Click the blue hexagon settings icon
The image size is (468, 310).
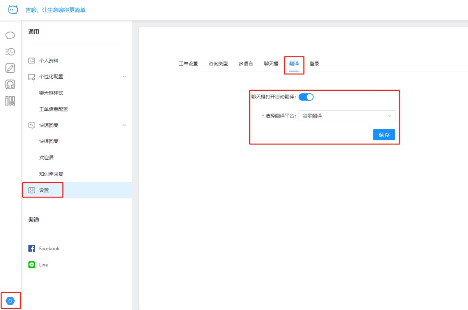click(11, 301)
